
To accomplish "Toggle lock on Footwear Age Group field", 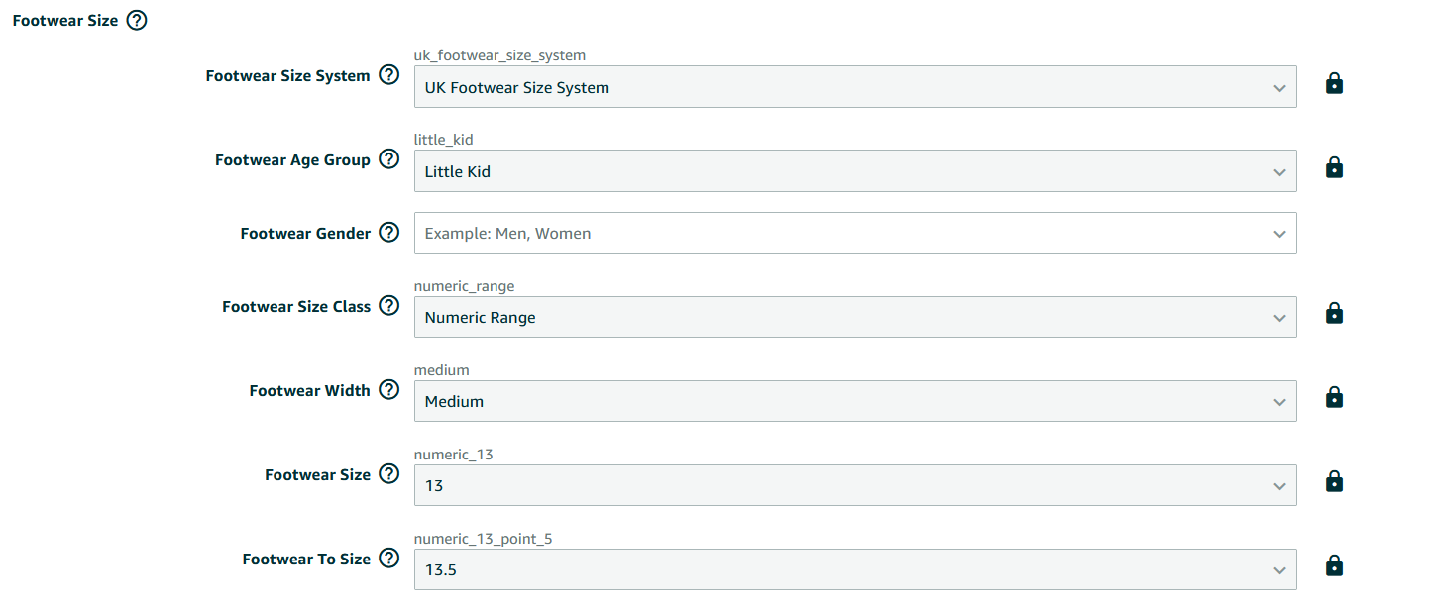I will click(1334, 168).
